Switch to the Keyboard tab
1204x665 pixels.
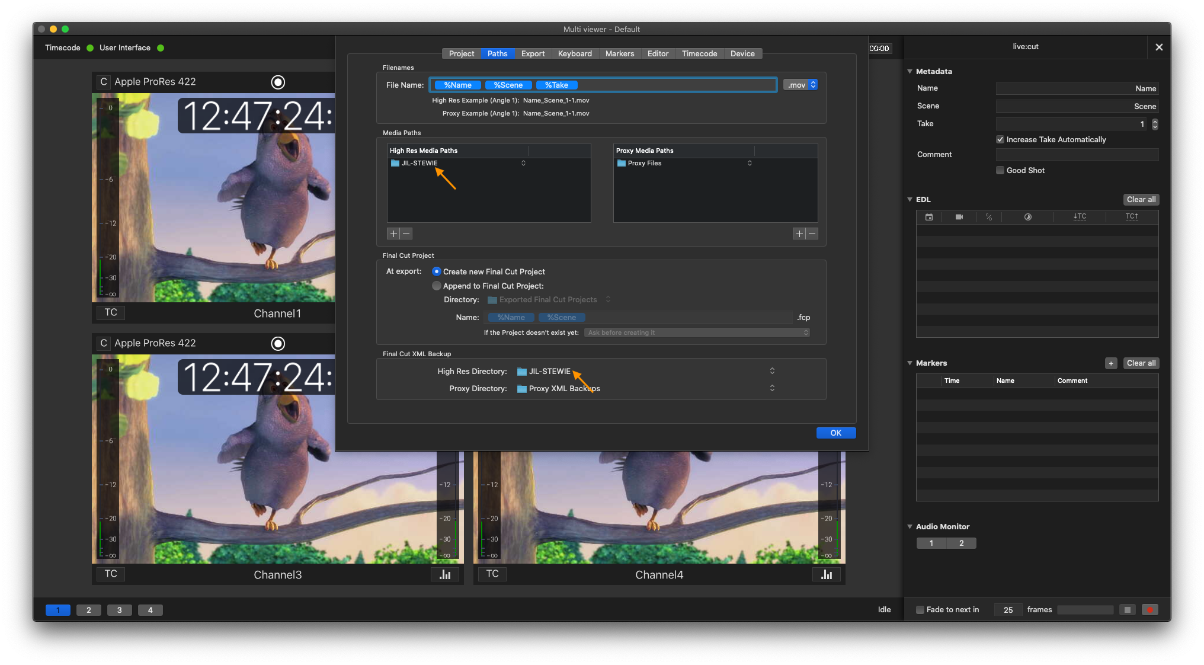[x=575, y=53]
